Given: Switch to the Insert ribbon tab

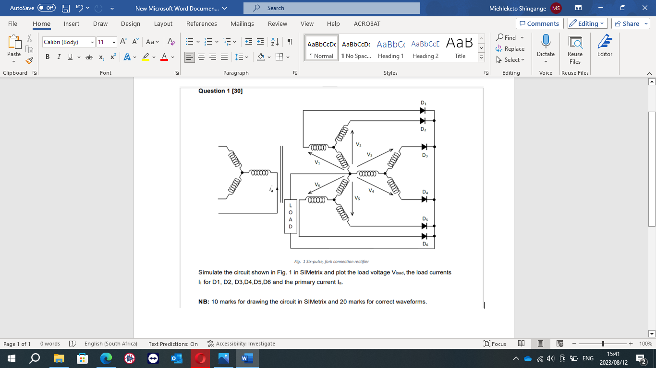Looking at the screenshot, I should (71, 23).
